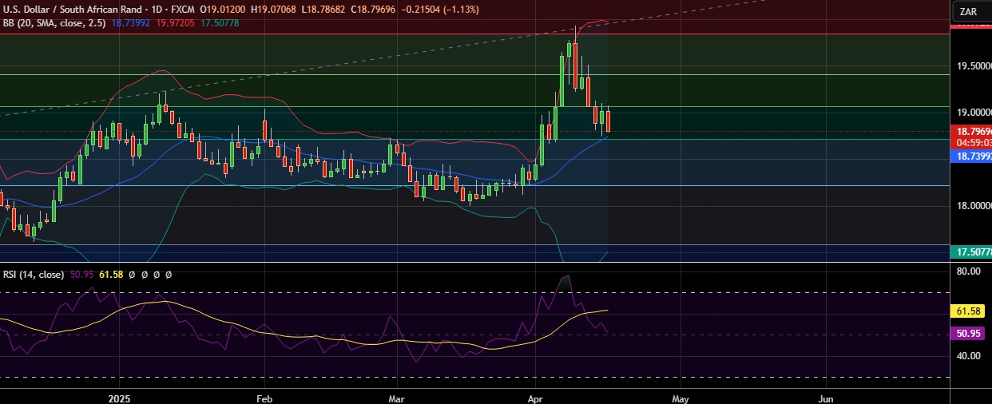Click the purple 50.95 RSI axis tag
Image resolution: width=992 pixels, height=404 pixels.
[968, 335]
